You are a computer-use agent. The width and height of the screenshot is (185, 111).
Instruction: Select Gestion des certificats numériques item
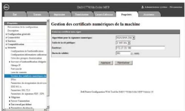26,76
